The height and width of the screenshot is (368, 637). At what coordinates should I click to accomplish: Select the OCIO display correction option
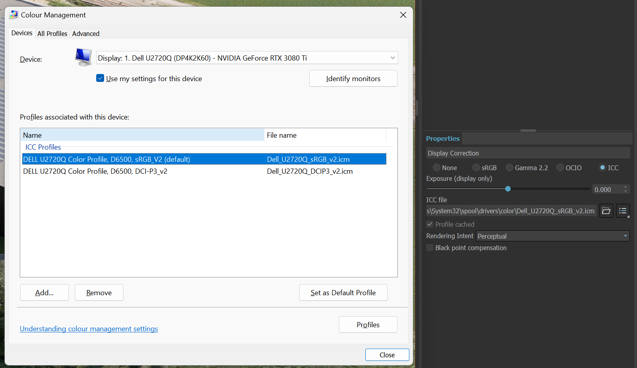[560, 168]
